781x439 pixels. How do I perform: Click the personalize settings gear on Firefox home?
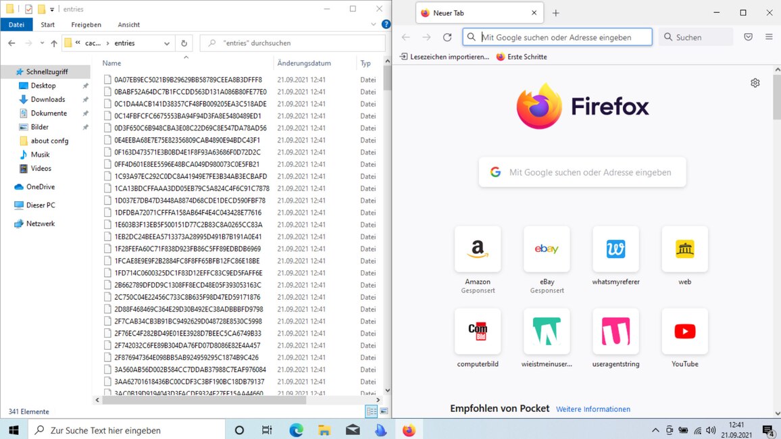point(755,82)
